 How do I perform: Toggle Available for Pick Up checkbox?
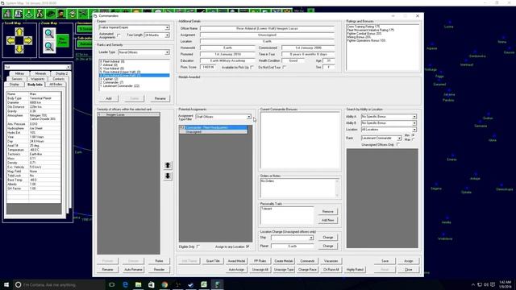(252, 67)
